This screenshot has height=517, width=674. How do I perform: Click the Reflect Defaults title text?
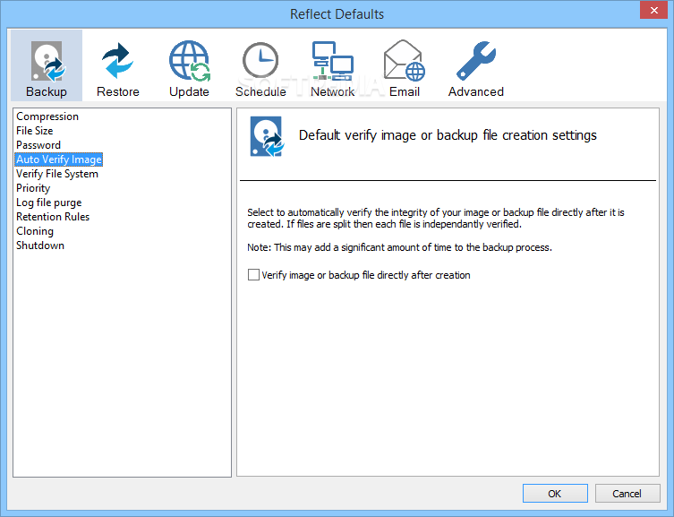[x=337, y=14]
